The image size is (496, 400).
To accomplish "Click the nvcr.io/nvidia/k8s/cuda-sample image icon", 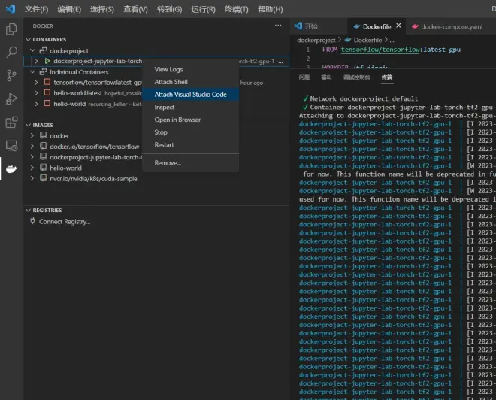I will [x=44, y=178].
